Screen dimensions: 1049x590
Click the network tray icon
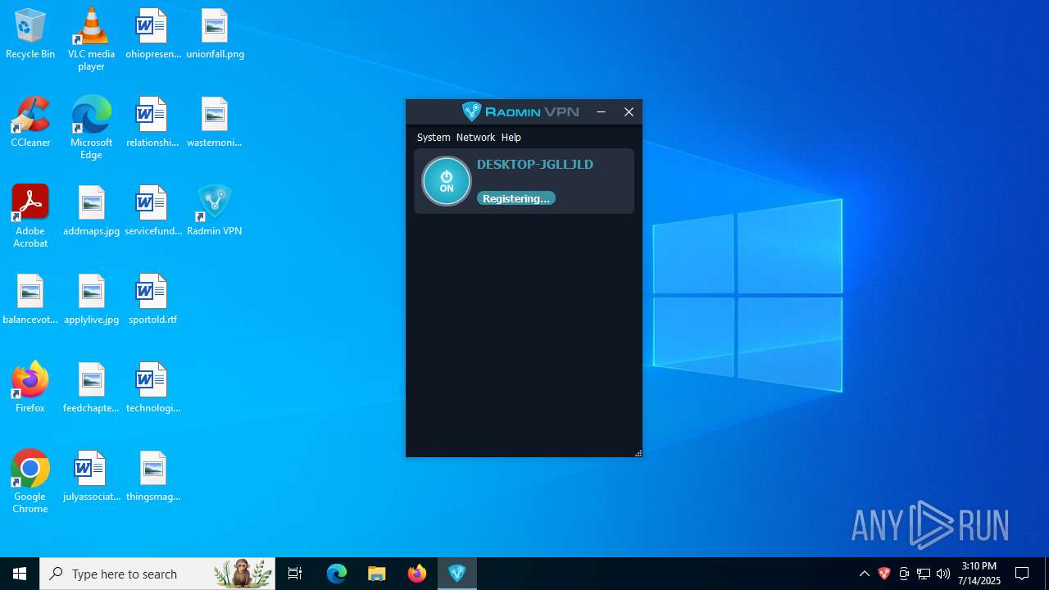(x=924, y=574)
